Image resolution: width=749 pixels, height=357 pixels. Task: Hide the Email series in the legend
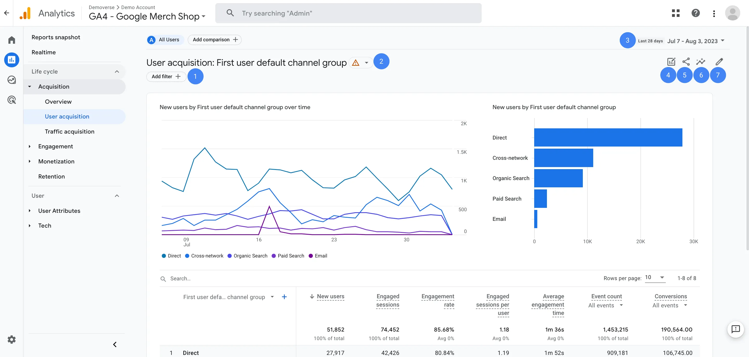(318, 256)
